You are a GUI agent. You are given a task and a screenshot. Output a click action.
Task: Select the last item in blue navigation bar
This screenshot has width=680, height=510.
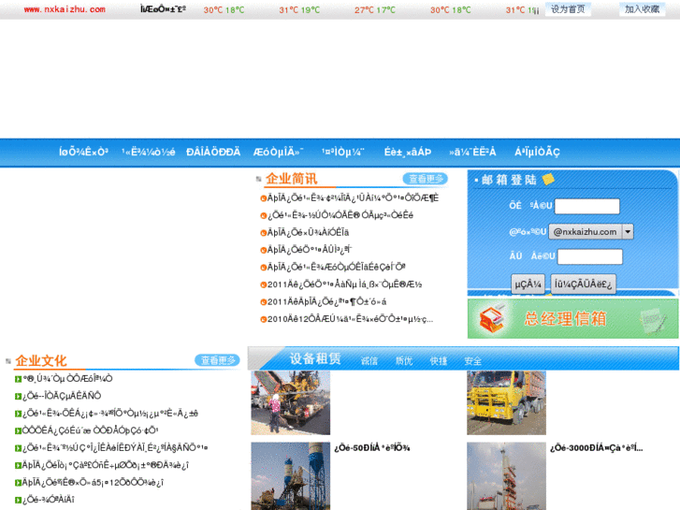pyautogui.click(x=537, y=152)
